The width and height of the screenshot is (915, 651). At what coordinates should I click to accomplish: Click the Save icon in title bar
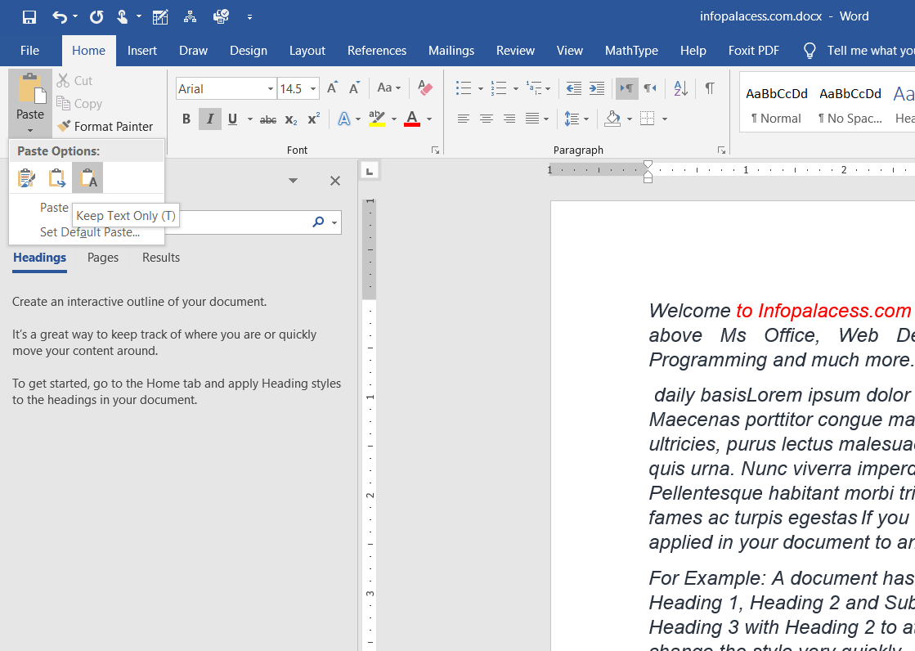tap(29, 16)
